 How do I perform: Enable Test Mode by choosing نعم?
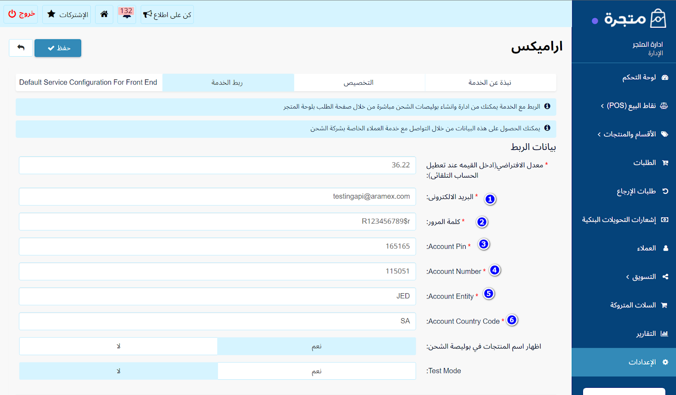pyautogui.click(x=316, y=371)
